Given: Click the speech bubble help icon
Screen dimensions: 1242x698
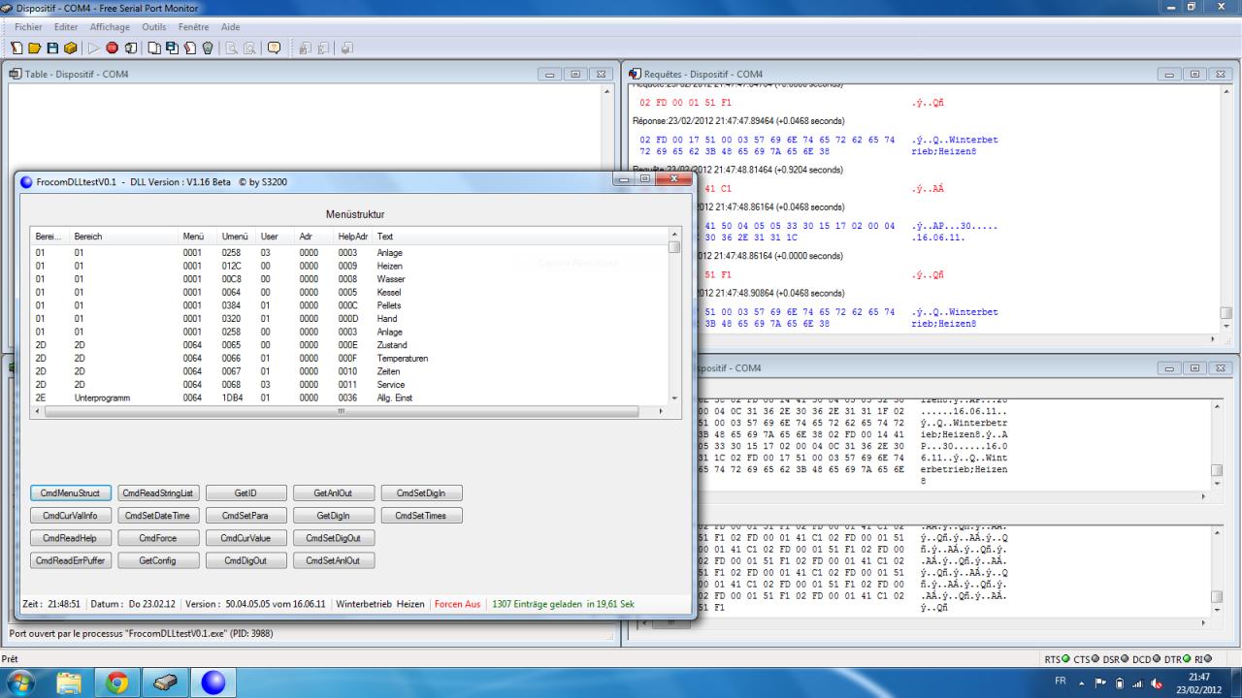Looking at the screenshot, I should pyautogui.click(x=274, y=48).
